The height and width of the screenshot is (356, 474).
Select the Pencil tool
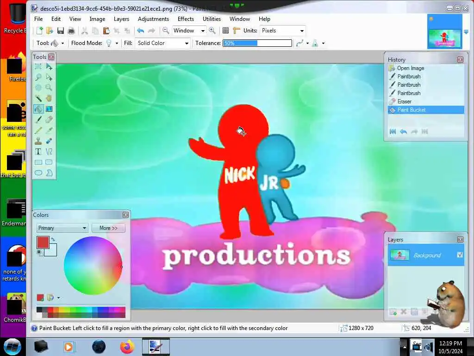38,130
